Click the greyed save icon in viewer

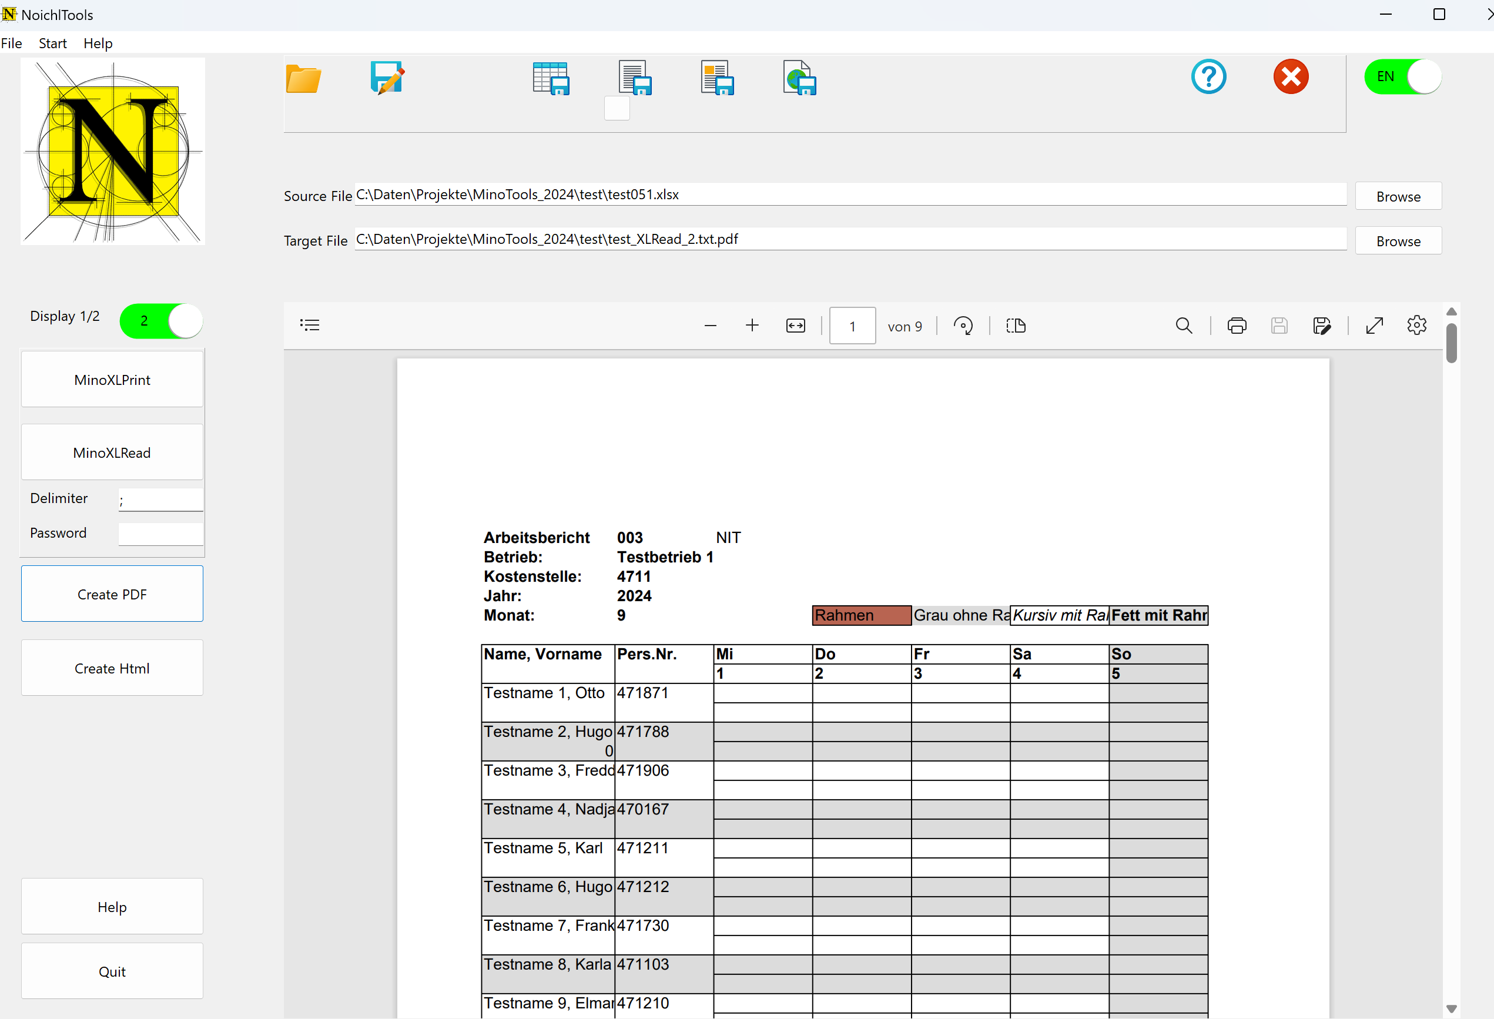[x=1279, y=326]
